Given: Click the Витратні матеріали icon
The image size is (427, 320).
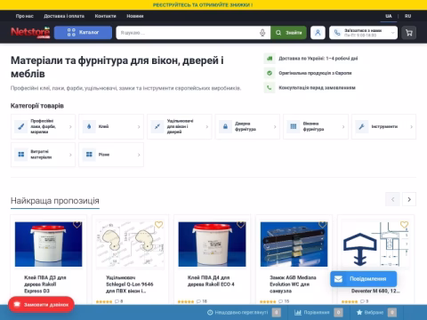Looking at the screenshot, I should (21, 155).
